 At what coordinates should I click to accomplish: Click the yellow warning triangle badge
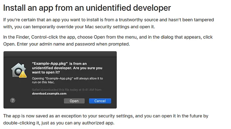(x=23, y=74)
